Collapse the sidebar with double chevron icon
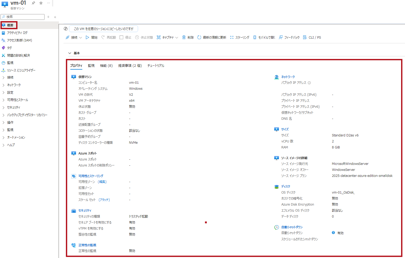 click(x=55, y=17)
